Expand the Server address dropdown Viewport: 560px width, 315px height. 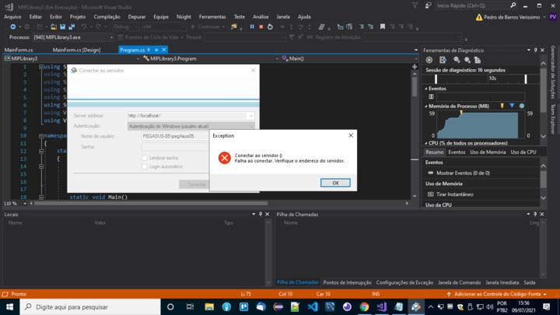[250, 116]
